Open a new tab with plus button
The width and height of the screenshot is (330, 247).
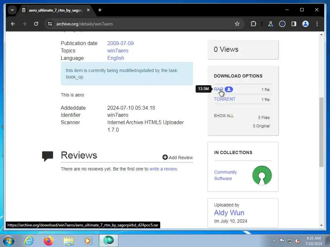tap(100, 10)
